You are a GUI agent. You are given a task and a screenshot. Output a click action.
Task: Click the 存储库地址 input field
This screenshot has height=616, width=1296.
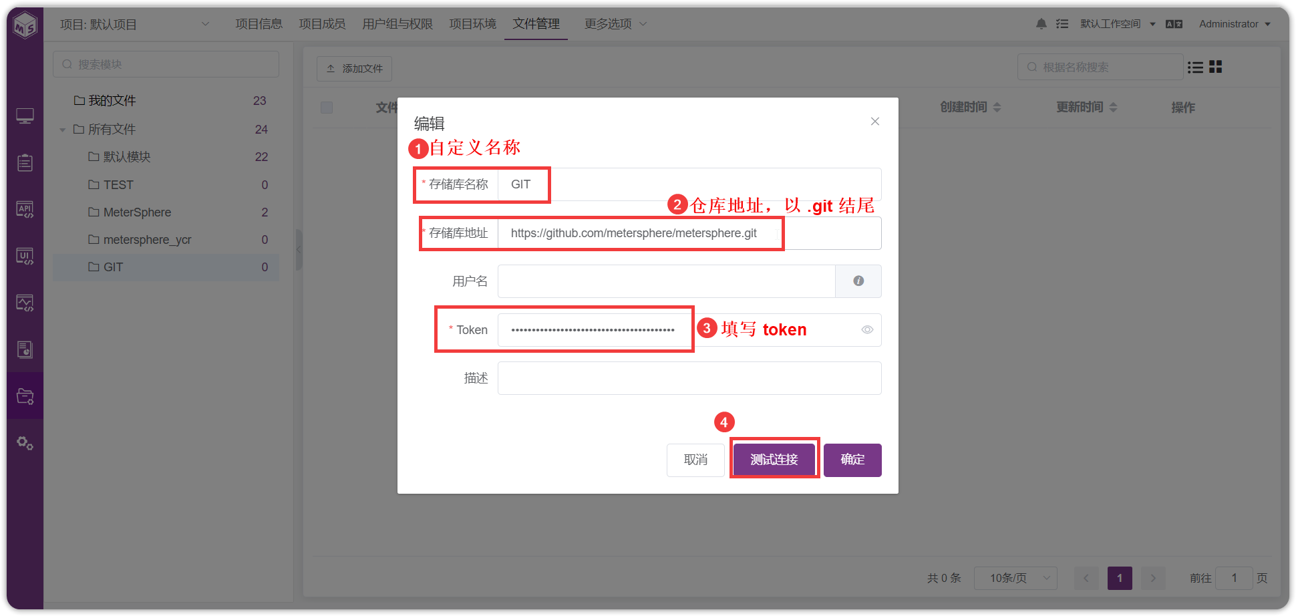click(689, 233)
